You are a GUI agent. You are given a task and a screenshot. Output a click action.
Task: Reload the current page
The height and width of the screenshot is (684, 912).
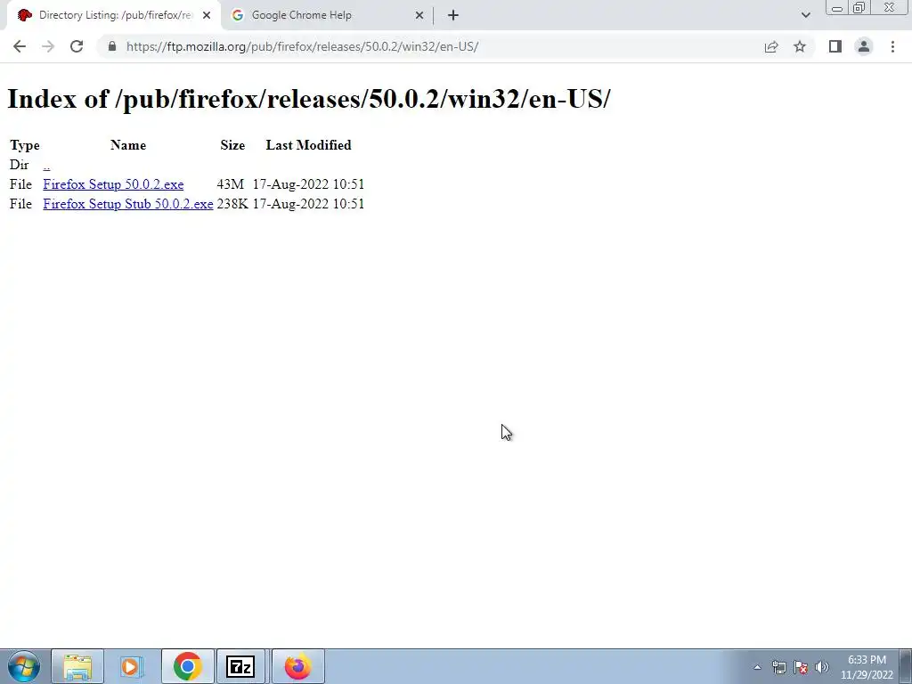(77, 46)
